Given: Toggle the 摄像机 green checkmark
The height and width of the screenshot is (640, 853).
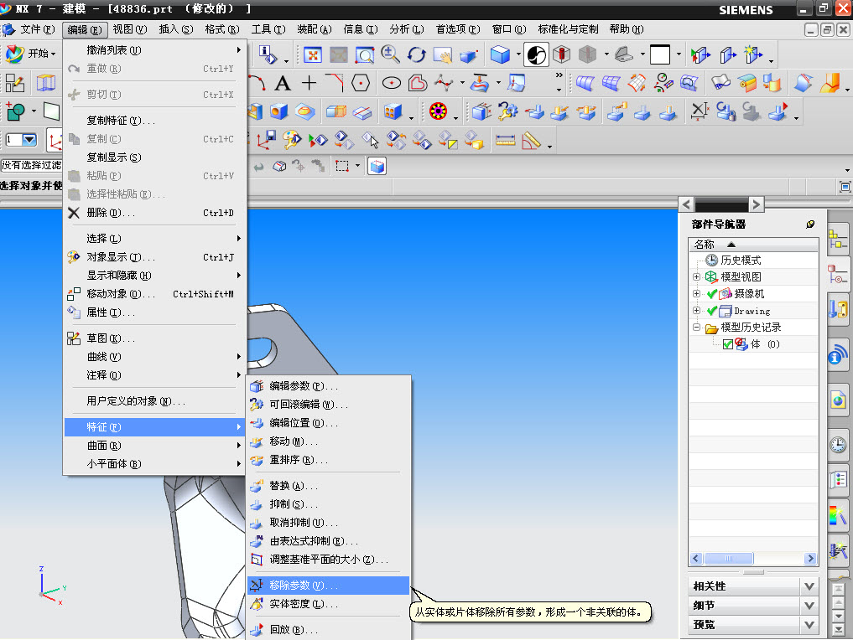Looking at the screenshot, I should [711, 294].
